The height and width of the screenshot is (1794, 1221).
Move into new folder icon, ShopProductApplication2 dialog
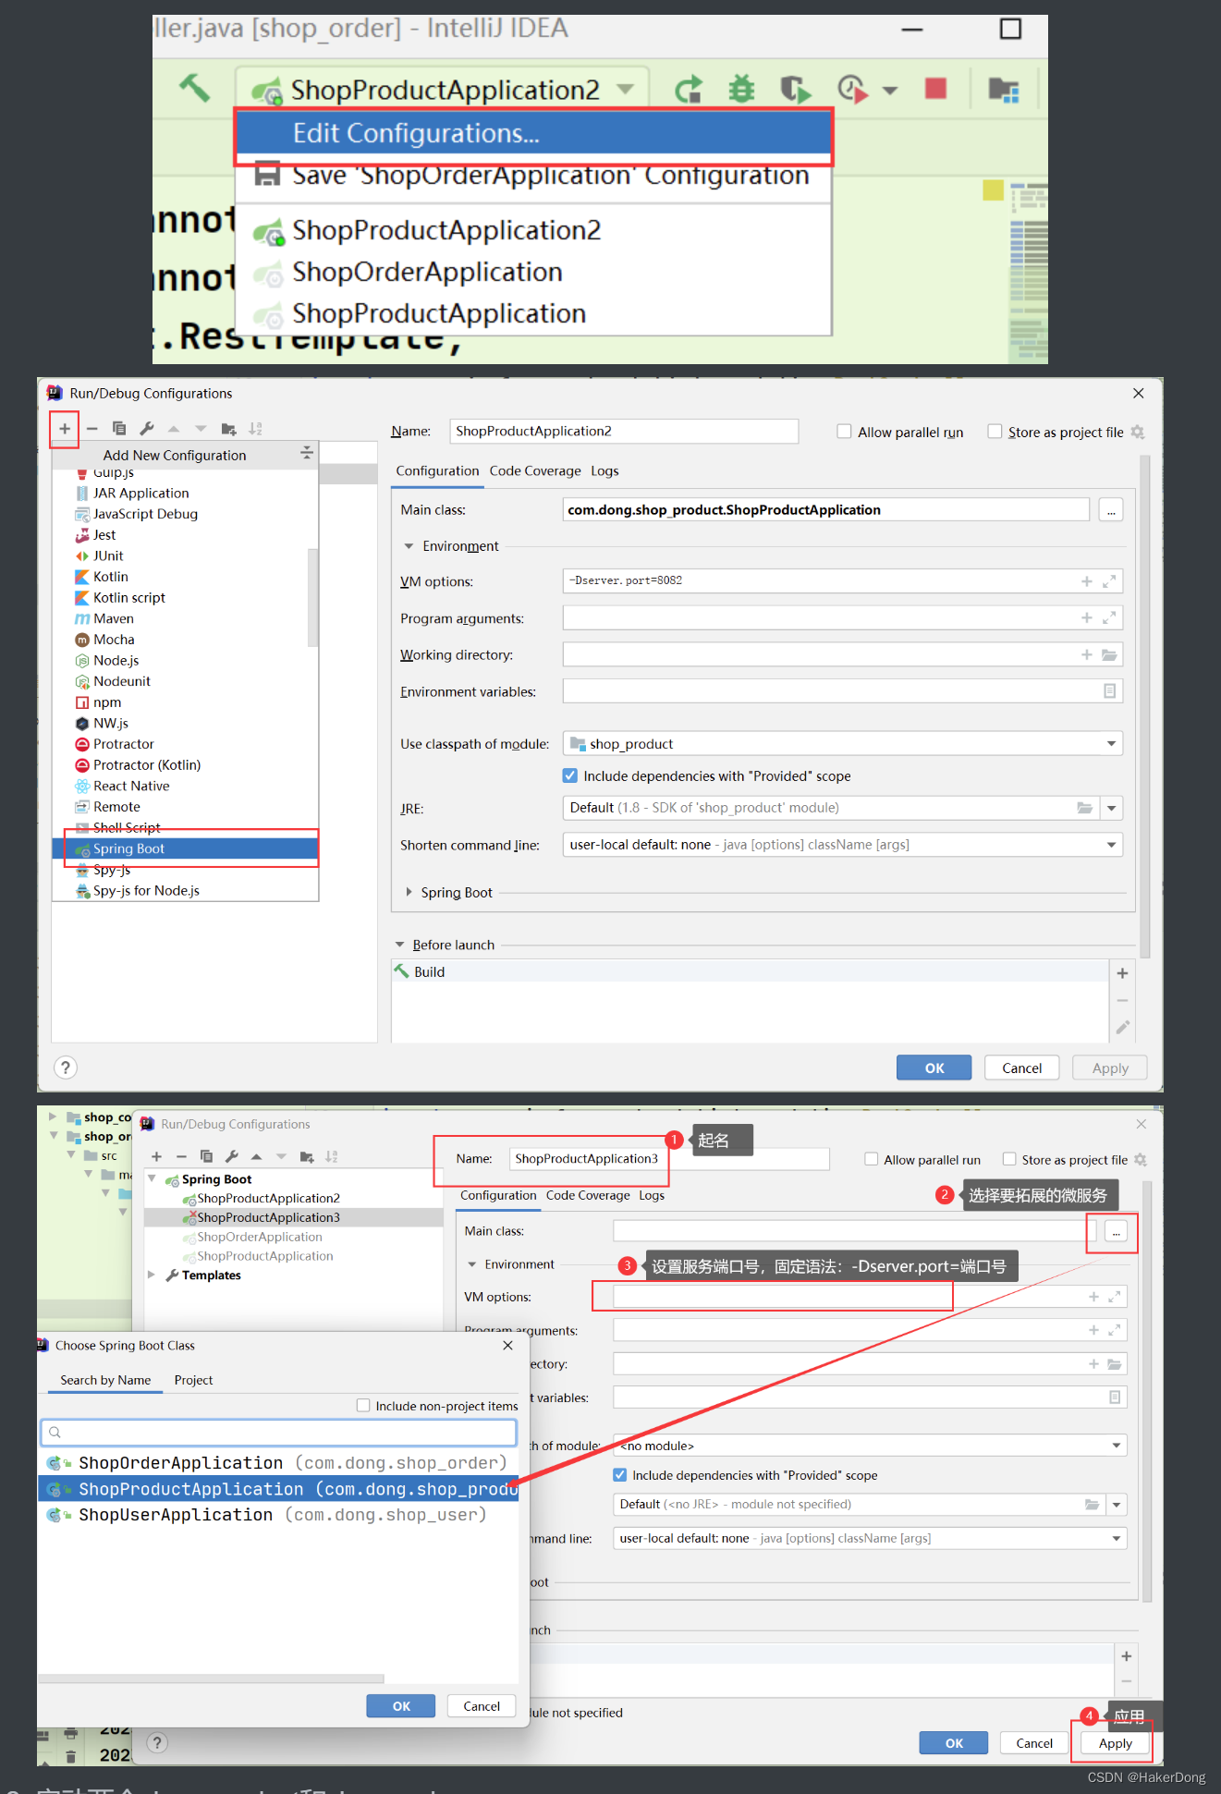(x=228, y=429)
